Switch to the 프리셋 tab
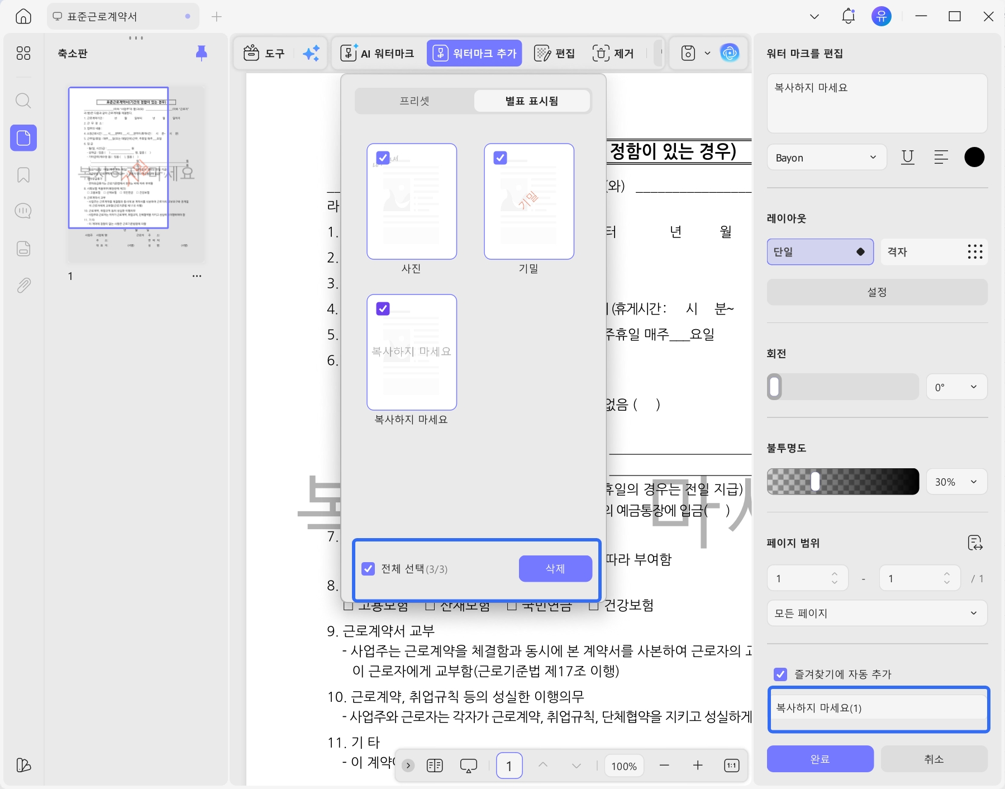This screenshot has height=789, width=1005. click(x=415, y=101)
